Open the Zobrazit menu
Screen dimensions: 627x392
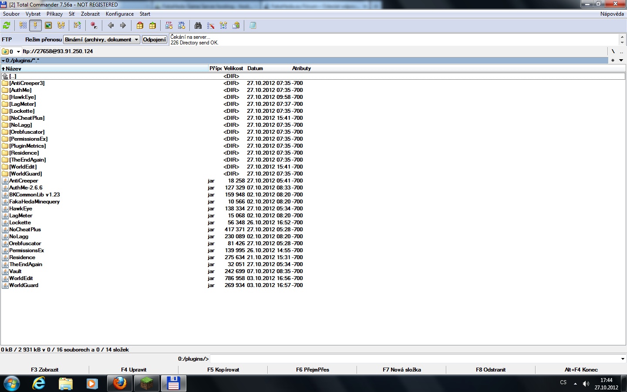tap(90, 14)
